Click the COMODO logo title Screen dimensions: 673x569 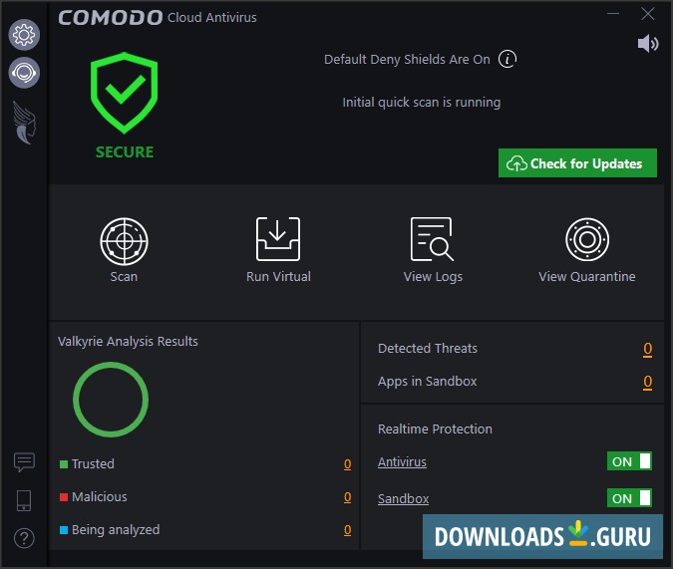pyautogui.click(x=111, y=18)
